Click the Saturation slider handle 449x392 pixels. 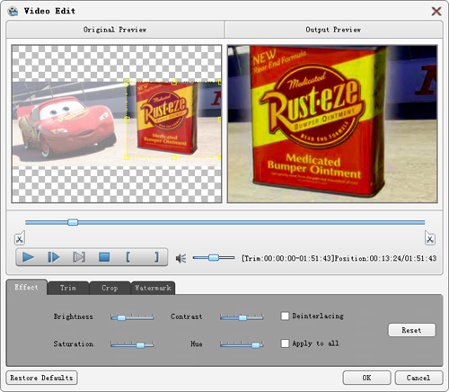[x=140, y=345]
